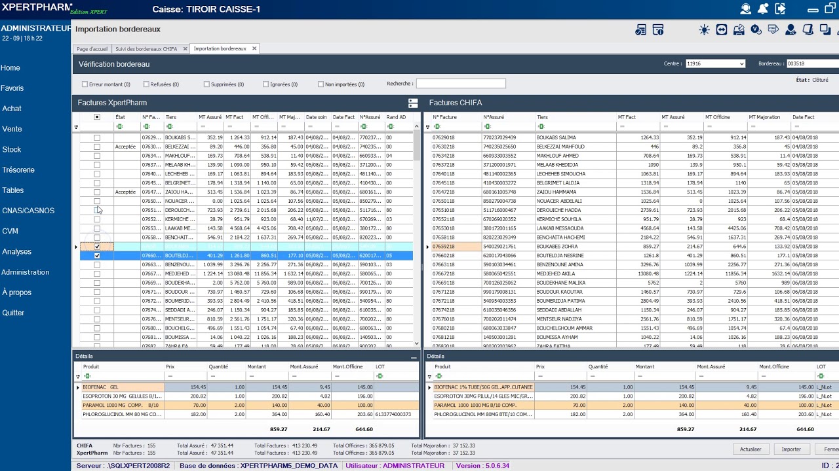Open the Stock menu
839x471 pixels.
12,150
